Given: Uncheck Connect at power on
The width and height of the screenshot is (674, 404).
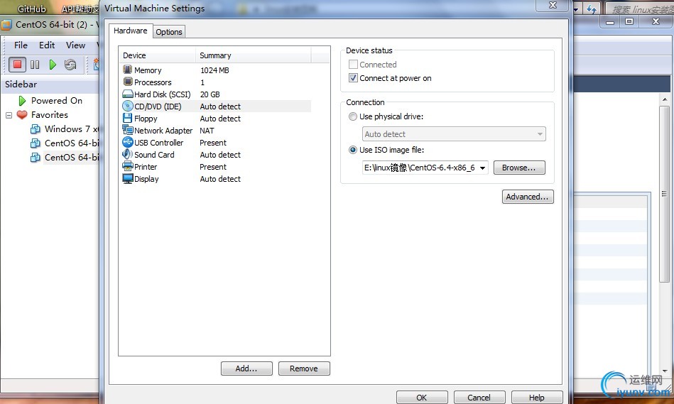Looking at the screenshot, I should click(x=353, y=78).
